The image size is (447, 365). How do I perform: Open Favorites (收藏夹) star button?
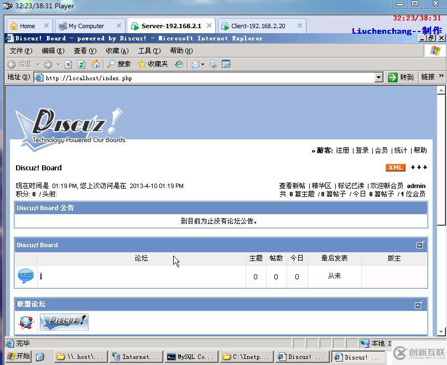click(x=153, y=64)
